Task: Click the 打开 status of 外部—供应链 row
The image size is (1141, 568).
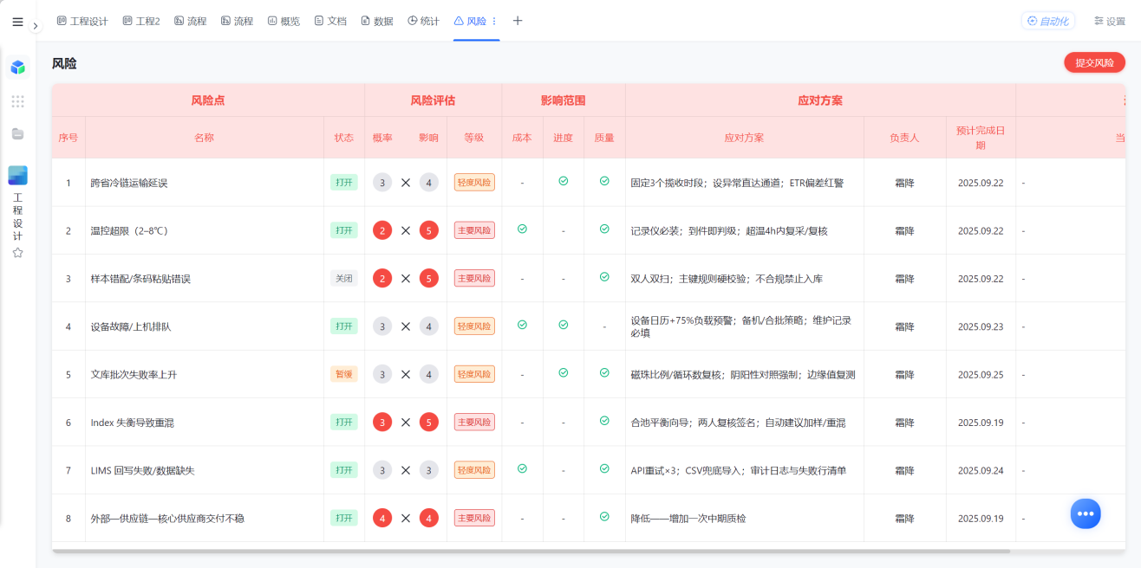Action: coord(344,518)
